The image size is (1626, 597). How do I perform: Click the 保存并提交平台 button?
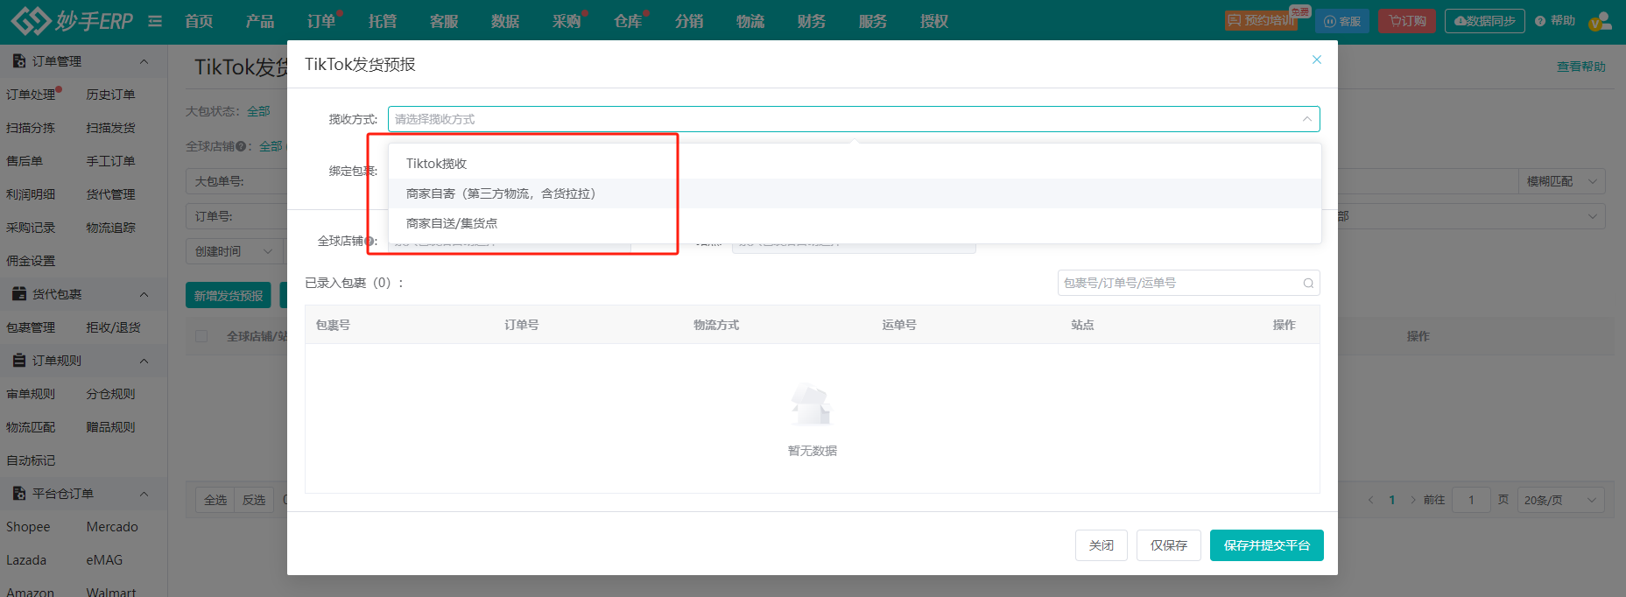click(x=1266, y=545)
